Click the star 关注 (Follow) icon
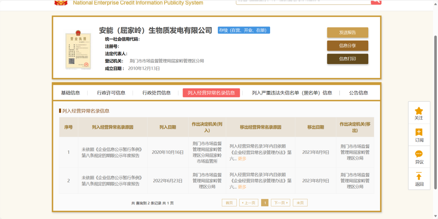438x219 pixels. pyautogui.click(x=419, y=111)
